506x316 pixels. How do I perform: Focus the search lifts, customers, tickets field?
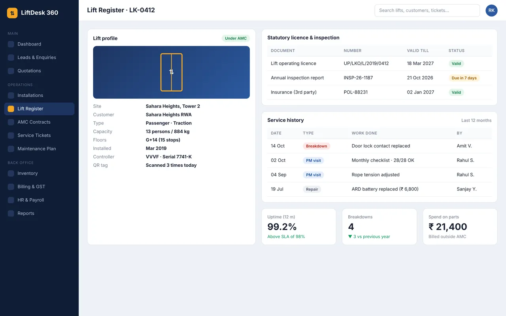[427, 11]
